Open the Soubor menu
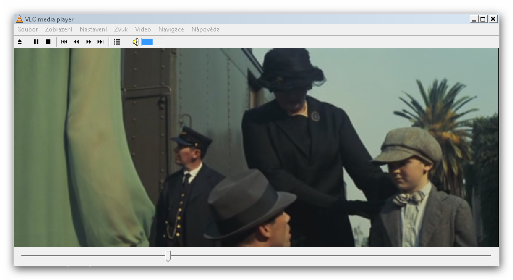The height and width of the screenshot is (280, 513). [28, 29]
